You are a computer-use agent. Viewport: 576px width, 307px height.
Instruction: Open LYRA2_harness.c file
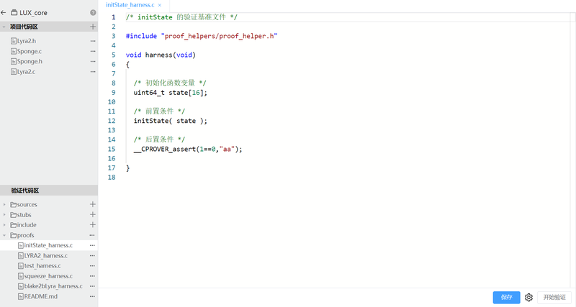pos(42,255)
